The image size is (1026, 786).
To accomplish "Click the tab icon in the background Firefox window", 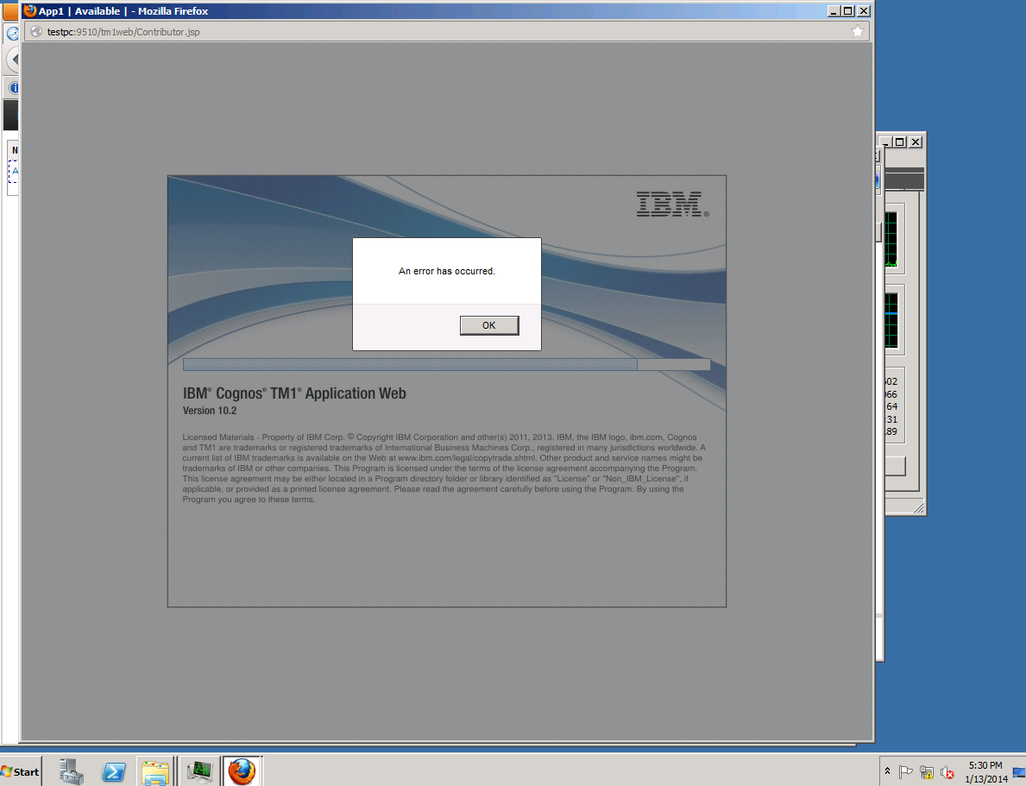I will pyautogui.click(x=12, y=34).
